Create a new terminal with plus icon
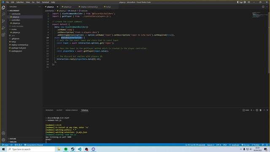 click(251, 110)
